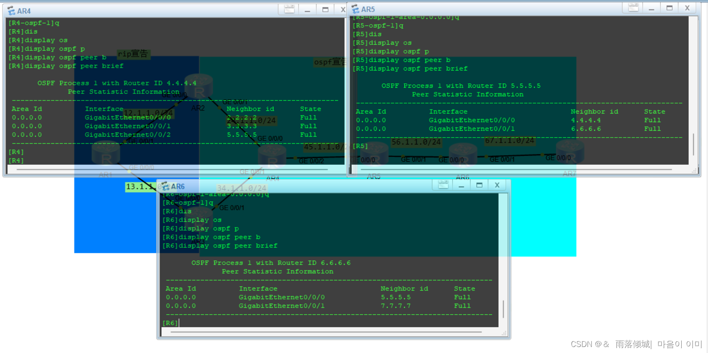708x353 pixels.
Task: Minimize the AR4 terminal window
Action: point(308,10)
